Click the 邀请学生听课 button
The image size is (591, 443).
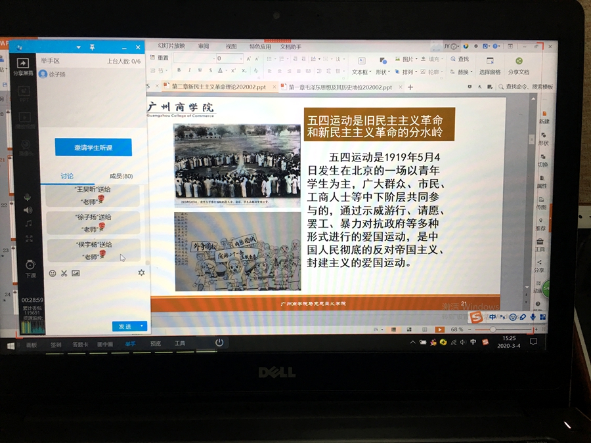click(93, 148)
